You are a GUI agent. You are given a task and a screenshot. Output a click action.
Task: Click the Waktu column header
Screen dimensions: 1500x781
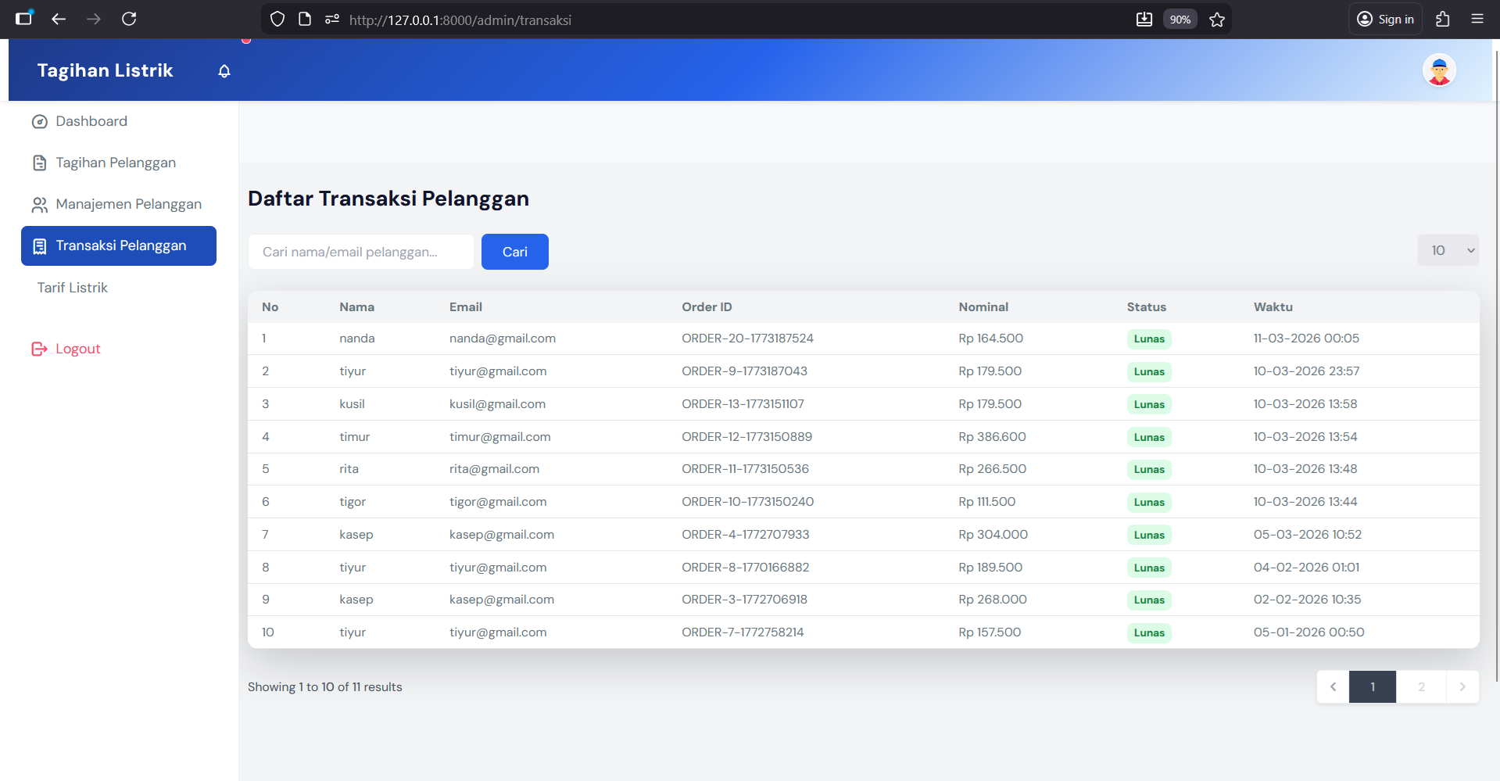[1273, 307]
